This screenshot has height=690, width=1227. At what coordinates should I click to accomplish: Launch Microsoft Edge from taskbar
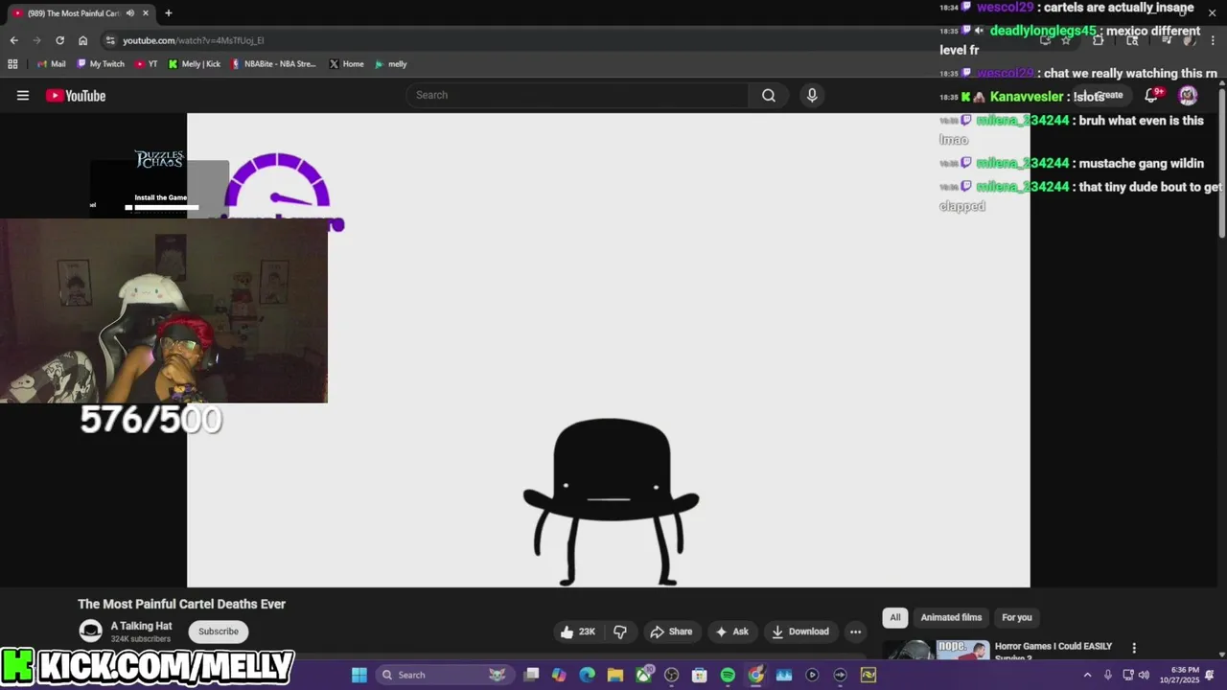coord(587,675)
